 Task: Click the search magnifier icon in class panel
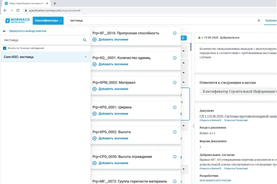[x=85, y=40]
